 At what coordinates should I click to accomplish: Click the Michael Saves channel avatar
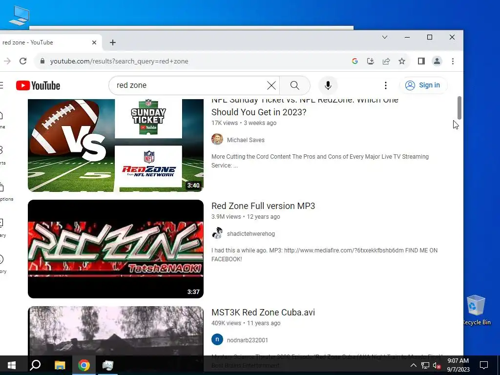coord(217,139)
